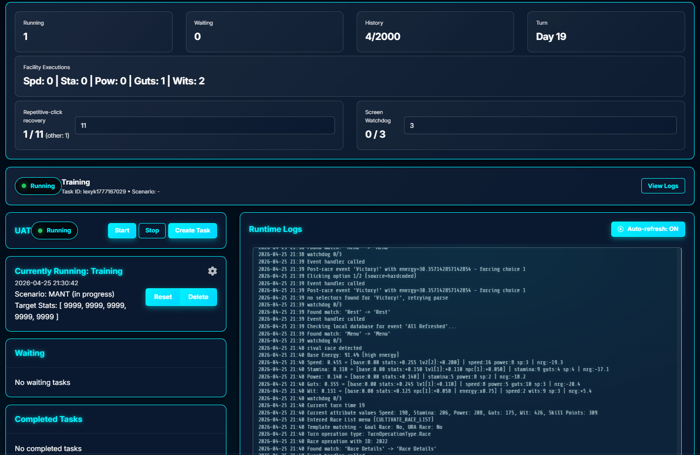Click the Running status badge beside Training
This screenshot has height=455, width=700.
[x=38, y=186]
